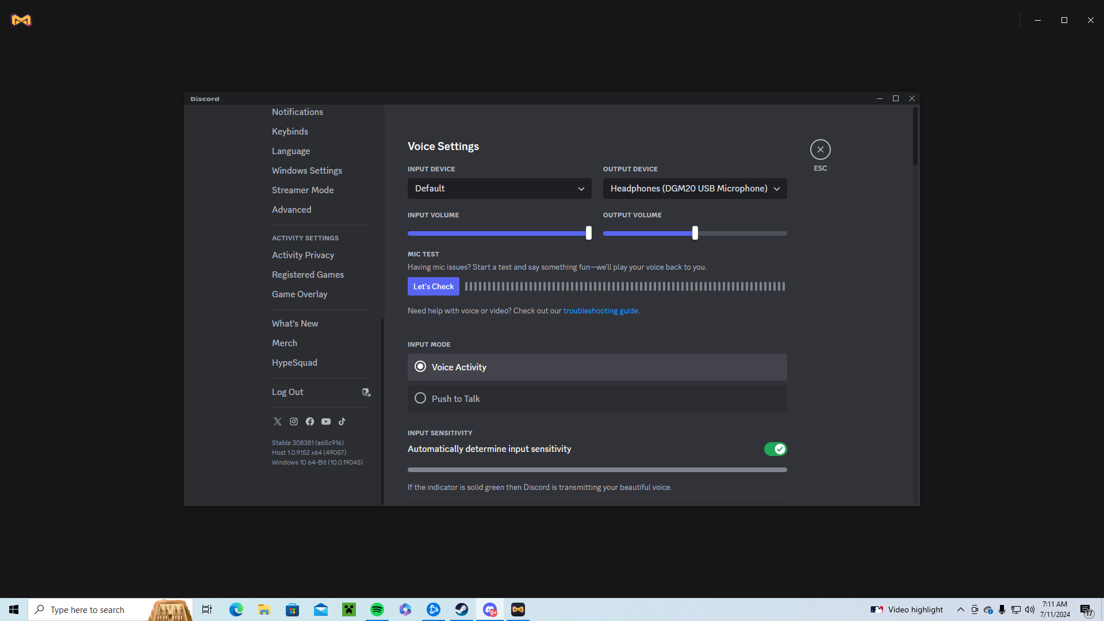1104x621 pixels.
Task: Open the Merch page
Action: pyautogui.click(x=285, y=343)
